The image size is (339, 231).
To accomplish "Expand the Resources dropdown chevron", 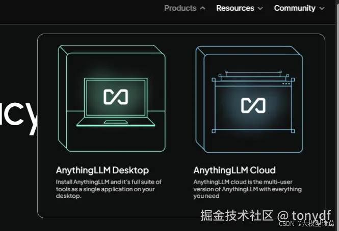I will click(260, 9).
